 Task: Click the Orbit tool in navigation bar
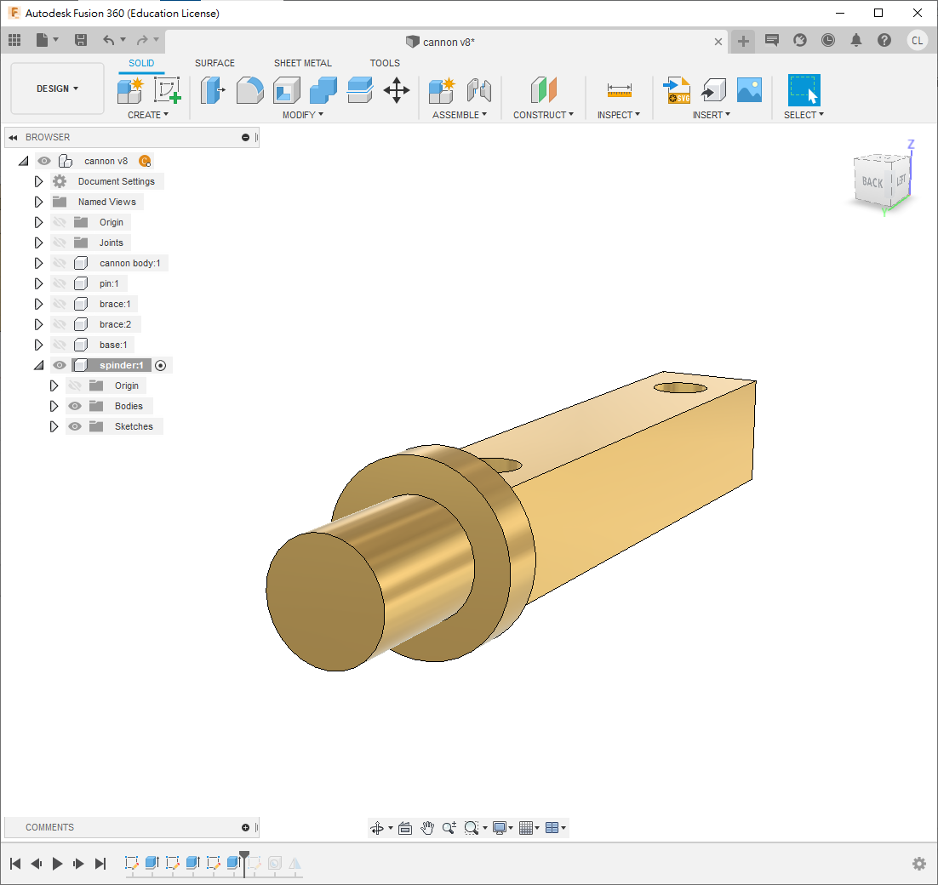377,828
